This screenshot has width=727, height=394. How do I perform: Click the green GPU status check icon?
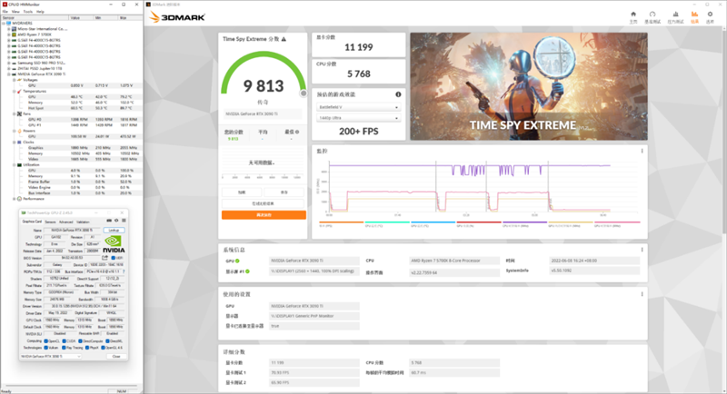(x=237, y=261)
